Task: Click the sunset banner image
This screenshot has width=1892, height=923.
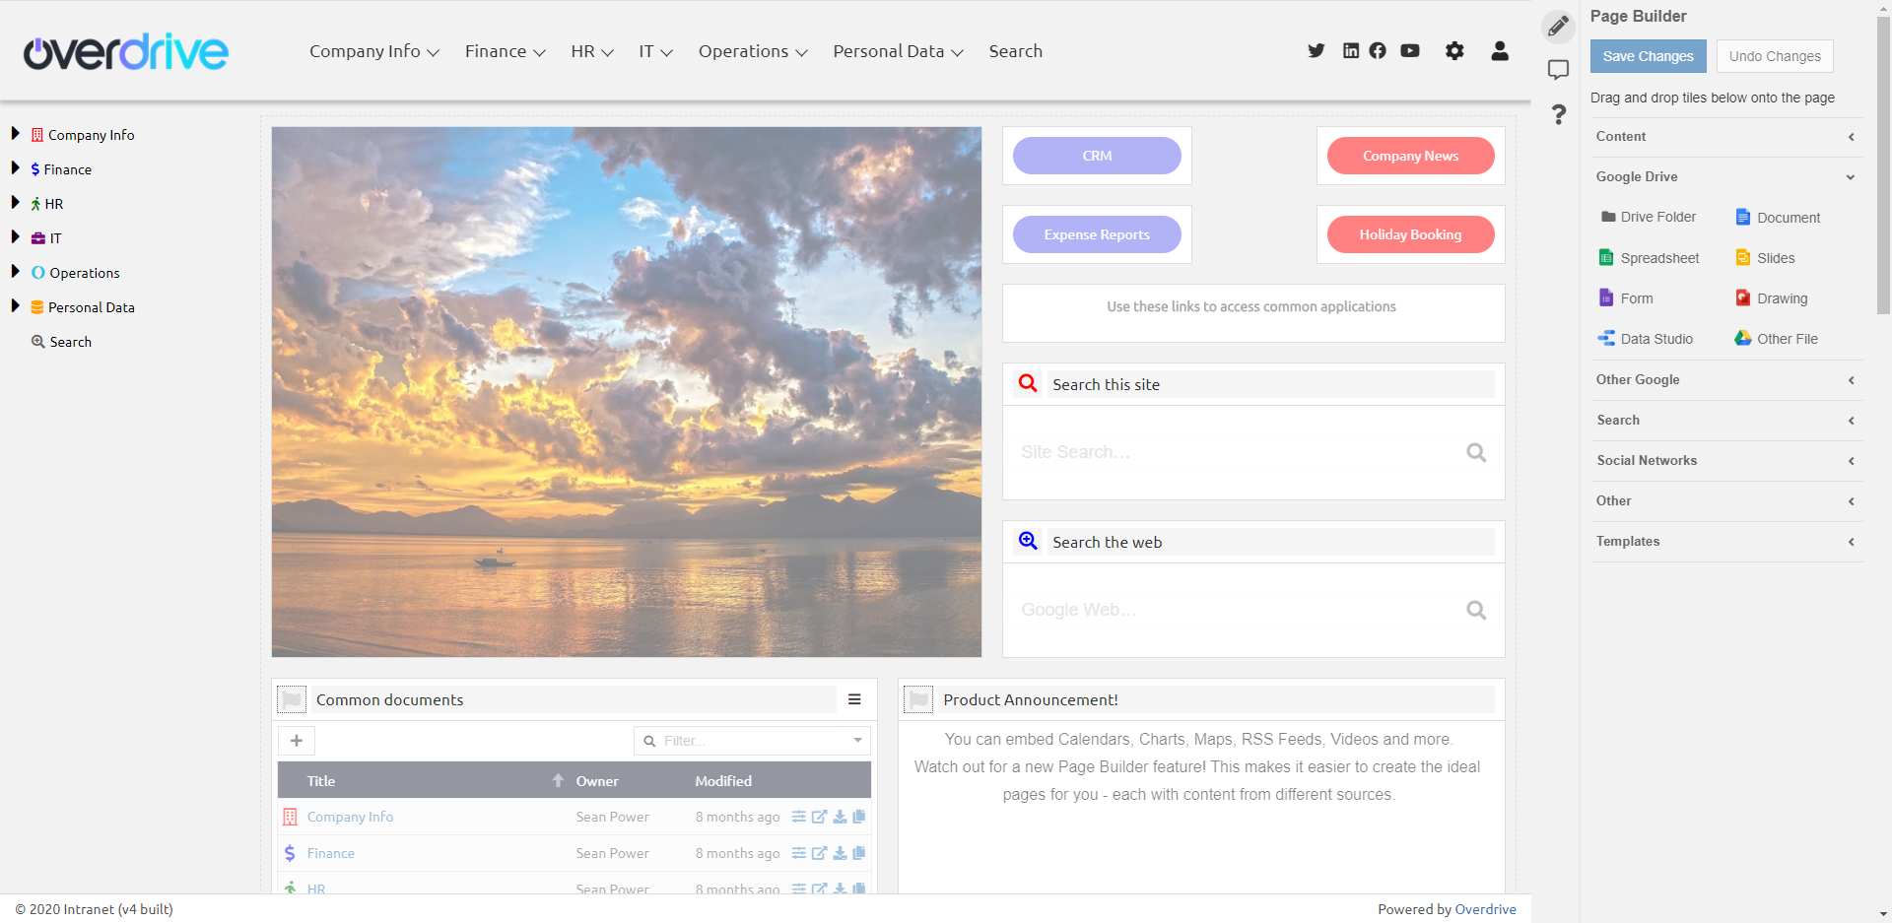Action: pos(627,392)
